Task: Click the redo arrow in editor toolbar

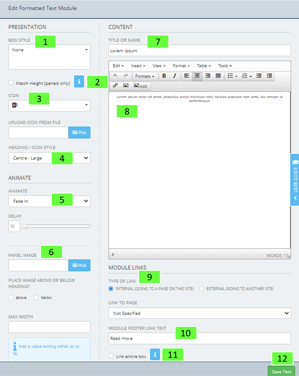Action: pyautogui.click(x=126, y=76)
